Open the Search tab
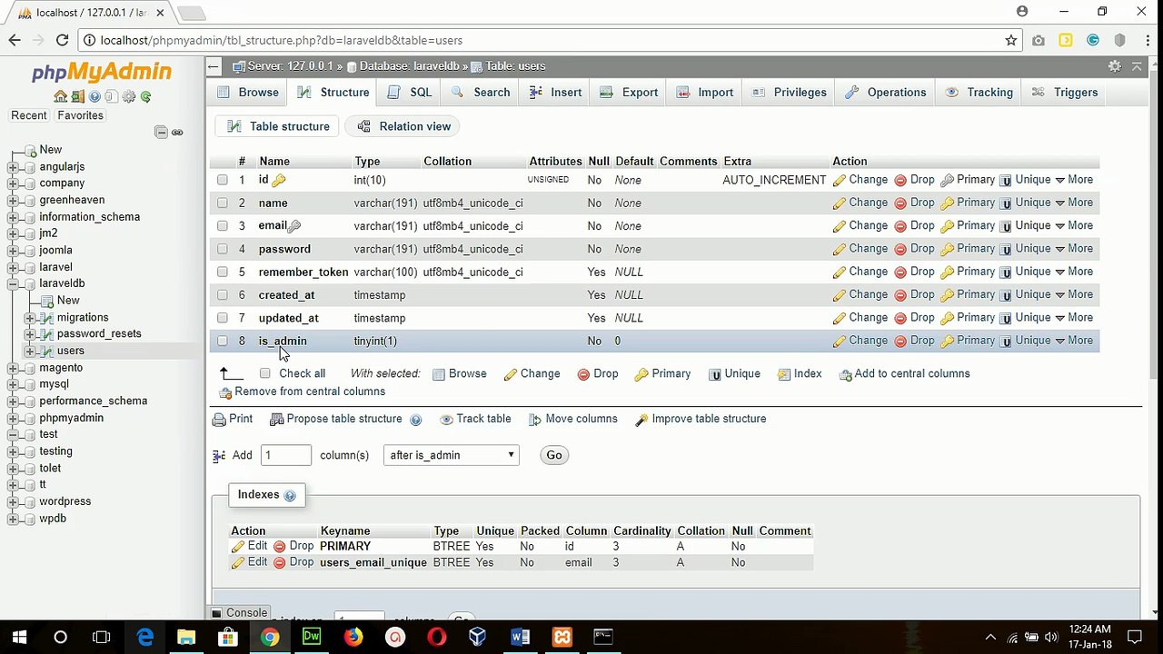The width and height of the screenshot is (1163, 654). [482, 93]
